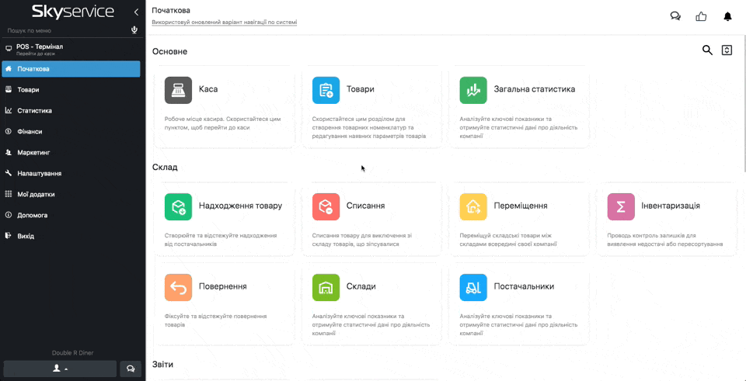Click the Товари blue clipboard icon
746x381 pixels.
pos(326,90)
